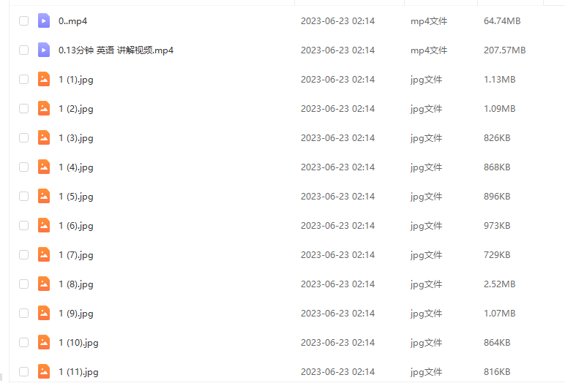The height and width of the screenshot is (383, 565).
Task: Check the box next to 1 (6).jpg
Action: 23,225
